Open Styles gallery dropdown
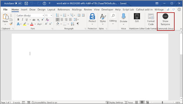This screenshot has width=183, height=104. (103, 24)
